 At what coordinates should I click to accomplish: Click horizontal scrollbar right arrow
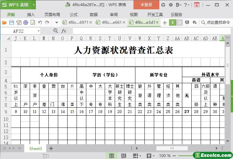[217, 148]
